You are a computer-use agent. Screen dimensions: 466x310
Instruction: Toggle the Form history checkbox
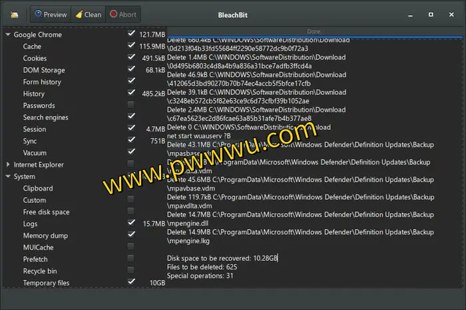point(131,80)
